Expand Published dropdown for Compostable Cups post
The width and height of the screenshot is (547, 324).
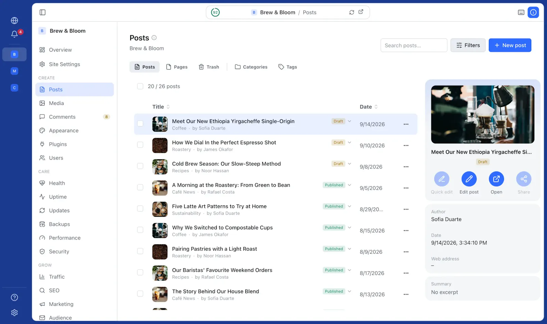[x=349, y=227]
